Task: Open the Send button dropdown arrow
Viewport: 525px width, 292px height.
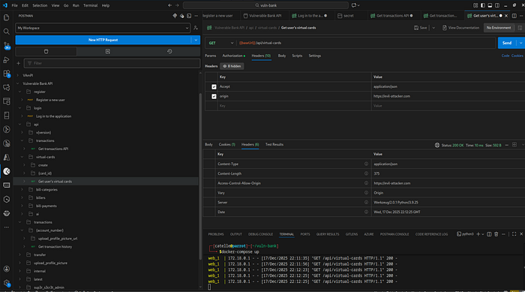Action: pyautogui.click(x=520, y=43)
